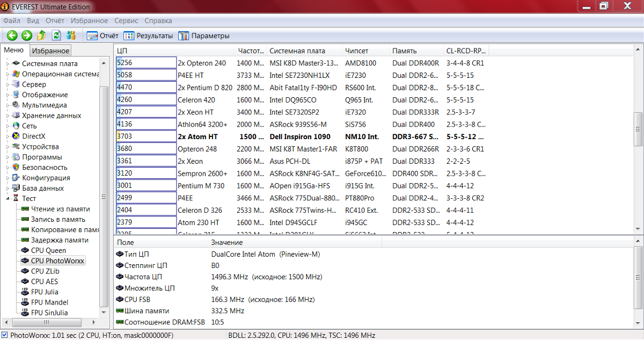Select the Устройства tree icon

[x=16, y=147]
